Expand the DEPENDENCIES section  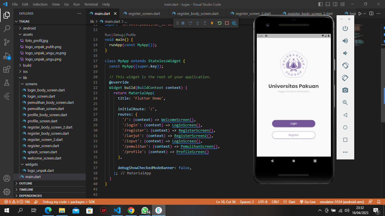pyautogui.click(x=50, y=196)
